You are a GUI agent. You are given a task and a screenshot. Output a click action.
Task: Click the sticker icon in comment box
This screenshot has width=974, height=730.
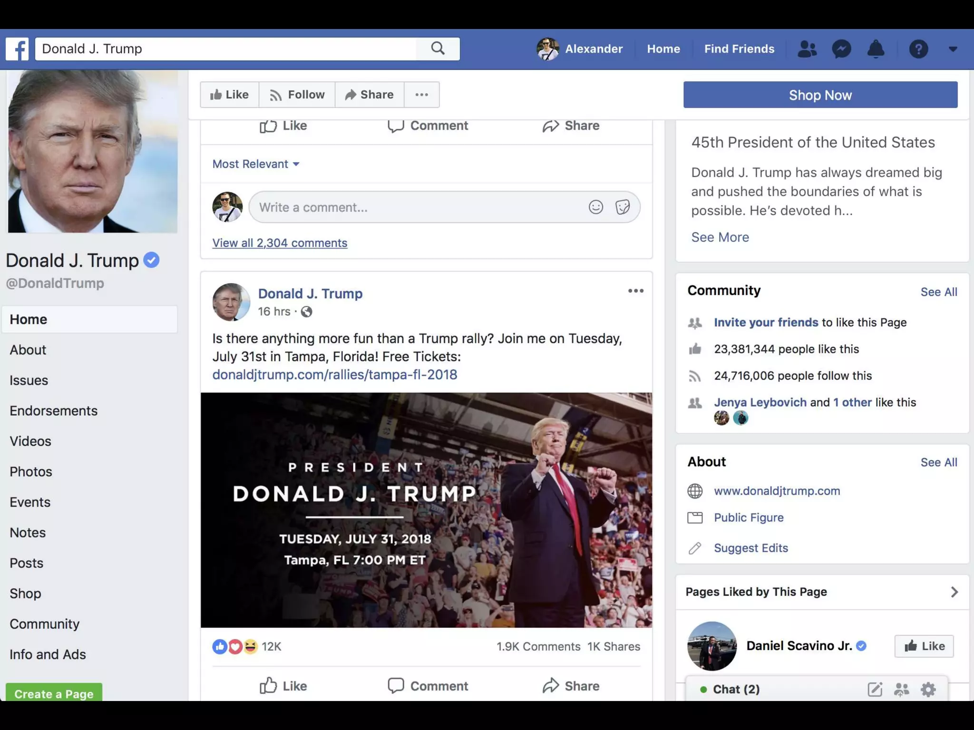pyautogui.click(x=623, y=207)
